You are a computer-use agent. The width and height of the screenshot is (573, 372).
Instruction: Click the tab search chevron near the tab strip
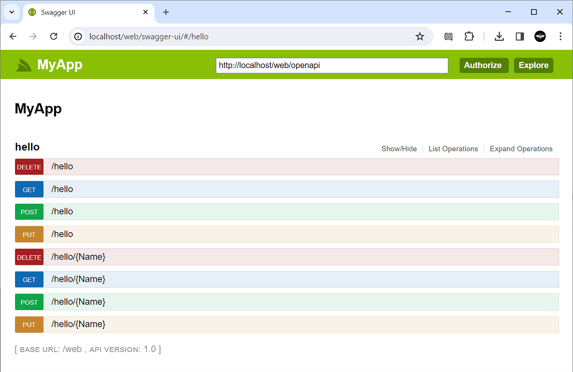[x=11, y=12]
